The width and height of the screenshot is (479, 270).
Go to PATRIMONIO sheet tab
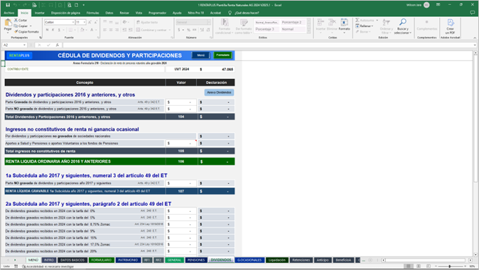tap(128, 260)
